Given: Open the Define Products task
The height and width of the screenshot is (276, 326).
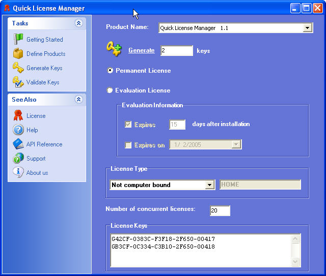Looking at the screenshot, I should click(46, 54).
